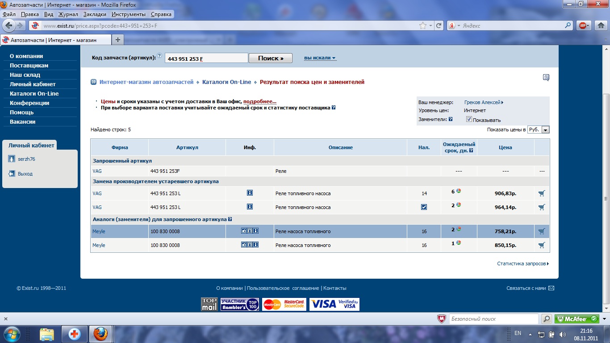610x343 pixels.
Task: Focus the part code input field
Action: (x=206, y=58)
